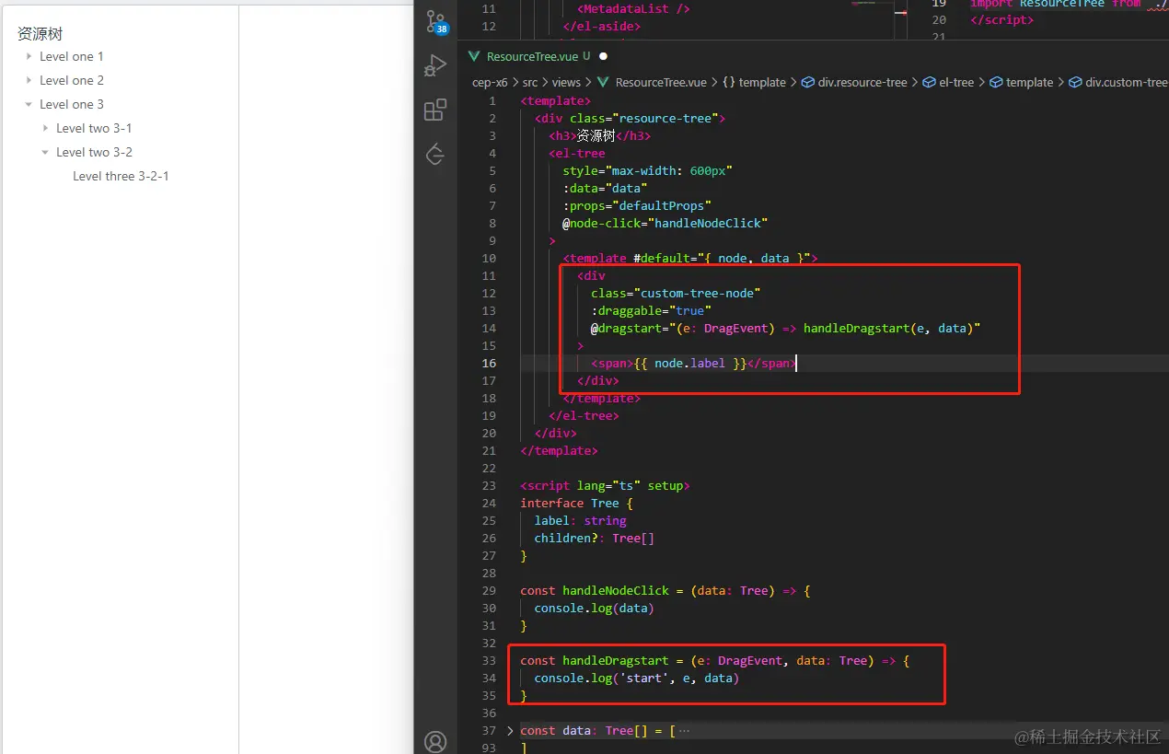Open the Extensions view icon
The image size is (1169, 754).
point(434,110)
